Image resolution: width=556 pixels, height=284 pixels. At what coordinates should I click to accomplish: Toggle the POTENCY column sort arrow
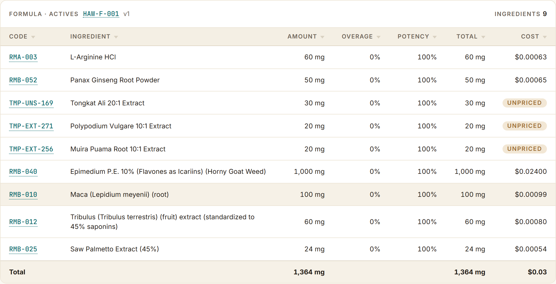pyautogui.click(x=435, y=37)
